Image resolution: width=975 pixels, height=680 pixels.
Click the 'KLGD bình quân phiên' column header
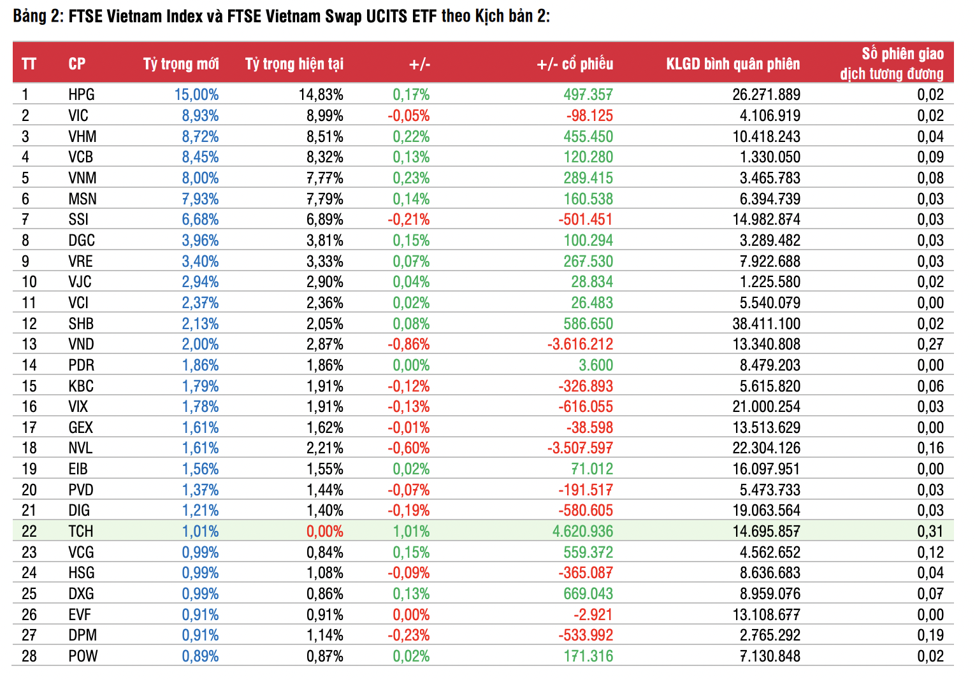[733, 64]
